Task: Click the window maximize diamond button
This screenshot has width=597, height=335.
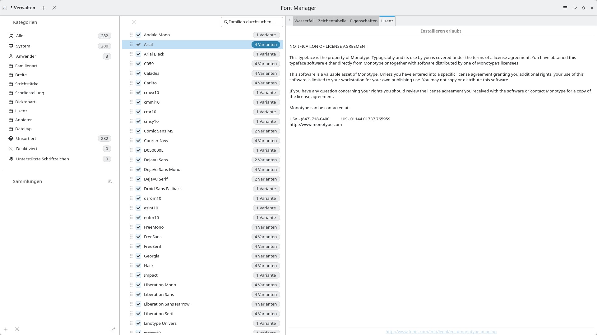Action: [x=584, y=8]
